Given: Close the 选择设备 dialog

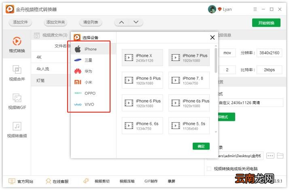Looking at the screenshot, I should click(212, 37).
